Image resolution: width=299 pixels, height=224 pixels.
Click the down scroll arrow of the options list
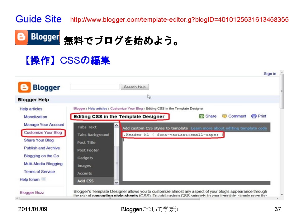pyautogui.click(x=116, y=182)
